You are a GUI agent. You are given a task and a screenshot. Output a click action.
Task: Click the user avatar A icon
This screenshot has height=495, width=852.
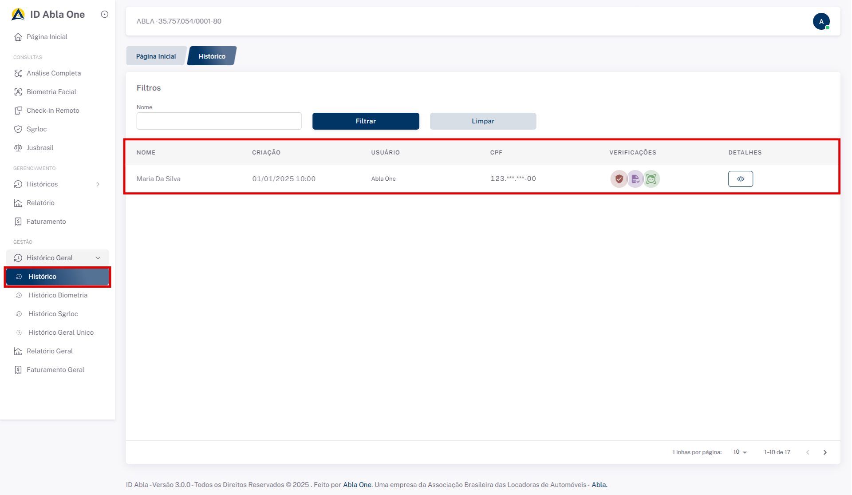tap(821, 21)
